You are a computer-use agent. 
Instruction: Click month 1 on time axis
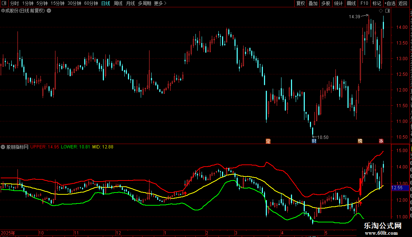pos(165,233)
